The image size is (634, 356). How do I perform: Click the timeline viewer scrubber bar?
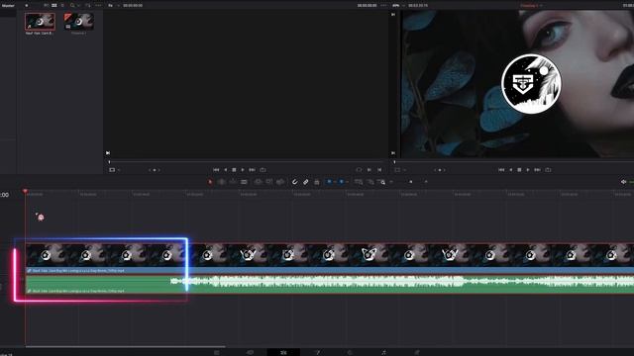513,162
